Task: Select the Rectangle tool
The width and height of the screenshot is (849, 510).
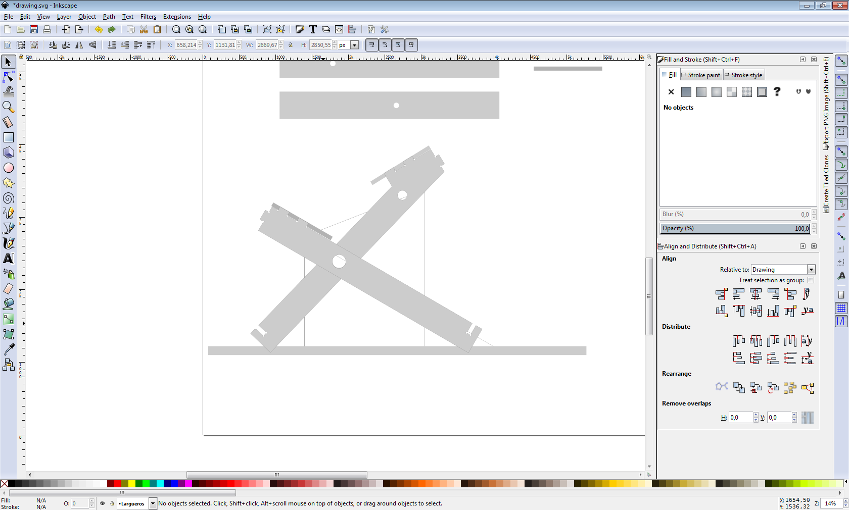Action: click(8, 137)
